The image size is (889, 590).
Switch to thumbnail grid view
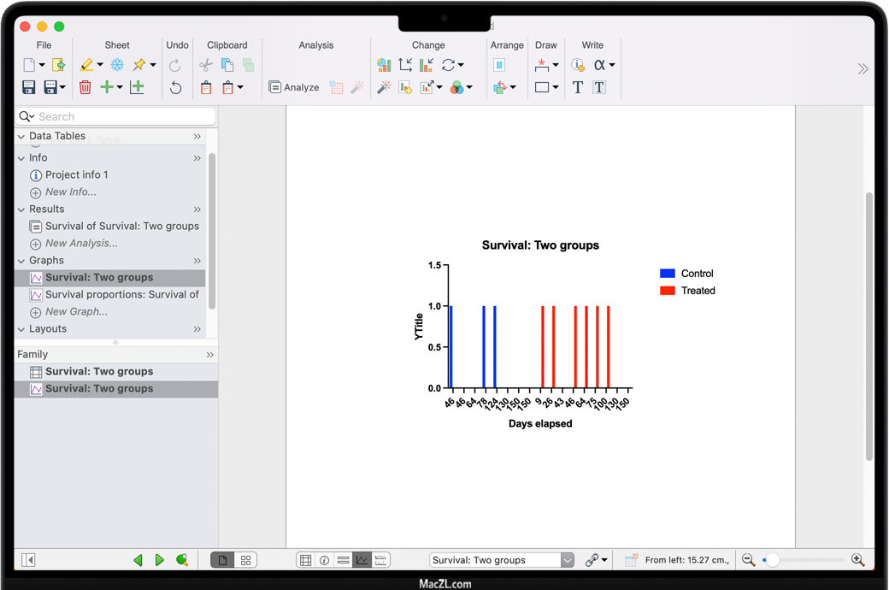(245, 560)
